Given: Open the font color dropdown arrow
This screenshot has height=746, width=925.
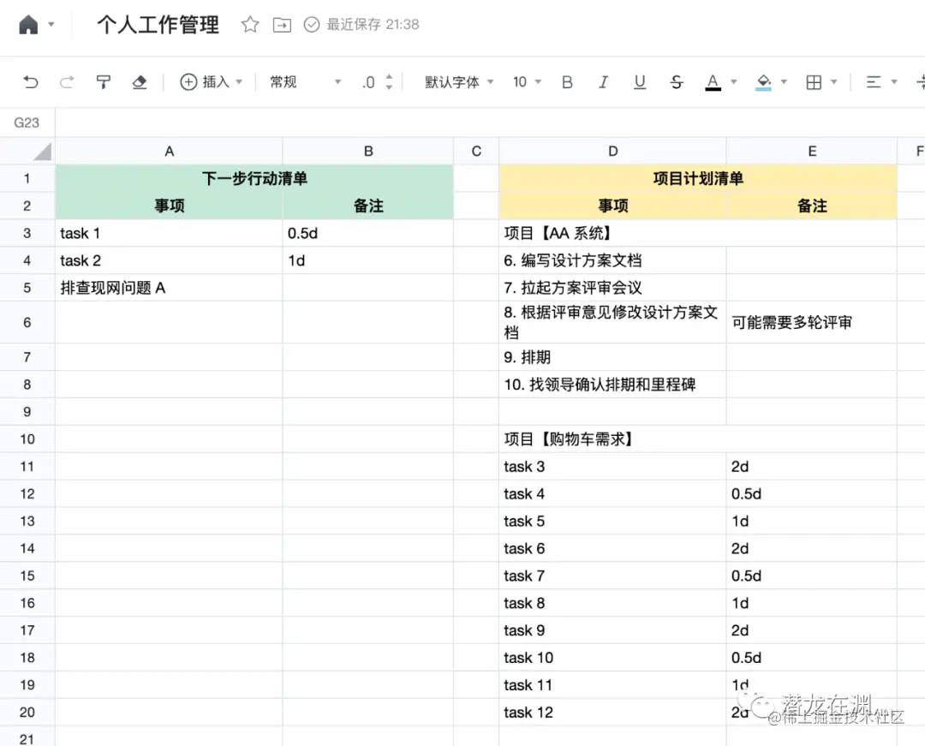Looking at the screenshot, I should 734,82.
